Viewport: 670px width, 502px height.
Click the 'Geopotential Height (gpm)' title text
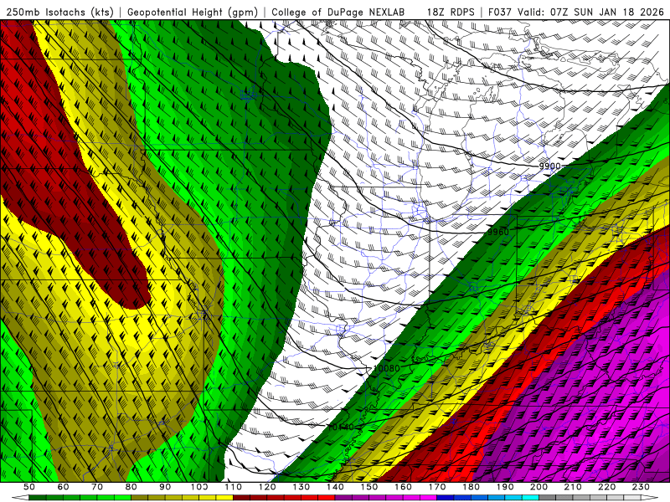coord(193,12)
